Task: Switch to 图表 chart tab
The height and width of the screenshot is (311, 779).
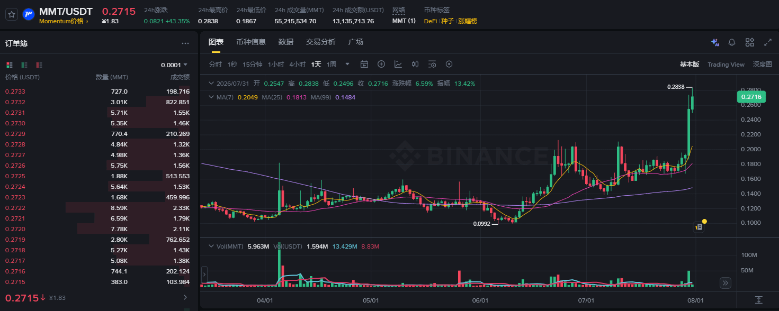Action: [216, 42]
